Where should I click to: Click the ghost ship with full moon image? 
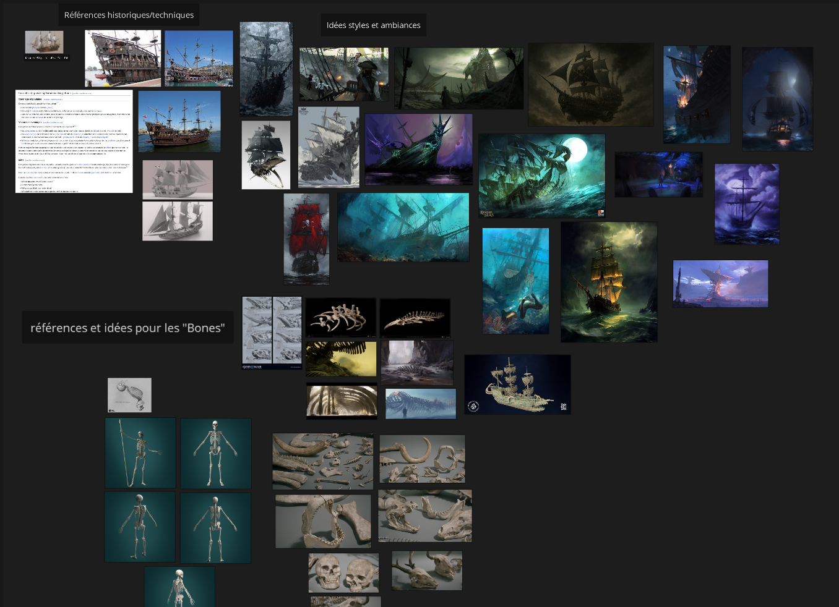[x=541, y=176]
